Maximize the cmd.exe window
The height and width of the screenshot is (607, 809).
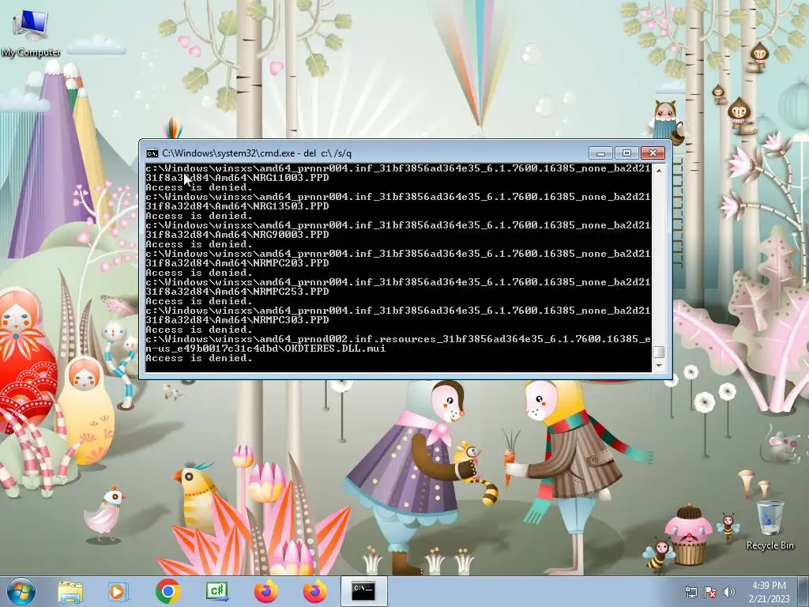pos(627,153)
